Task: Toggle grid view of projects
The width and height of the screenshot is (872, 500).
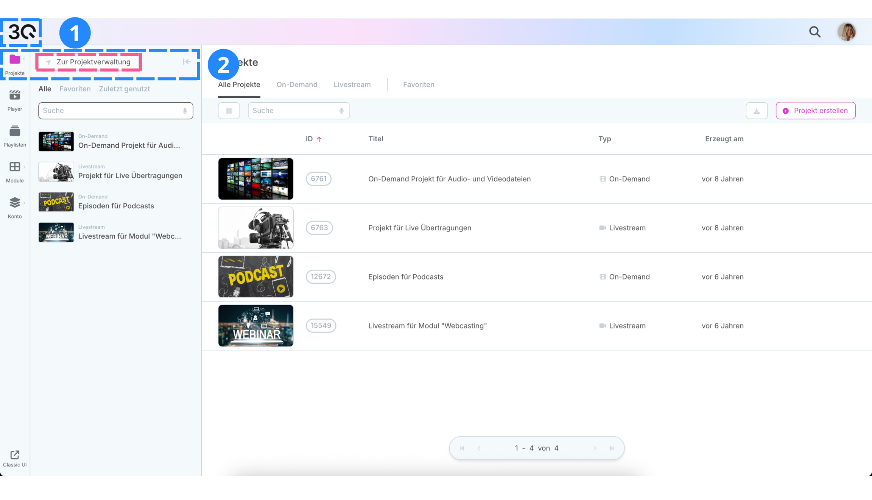Action: coord(229,111)
